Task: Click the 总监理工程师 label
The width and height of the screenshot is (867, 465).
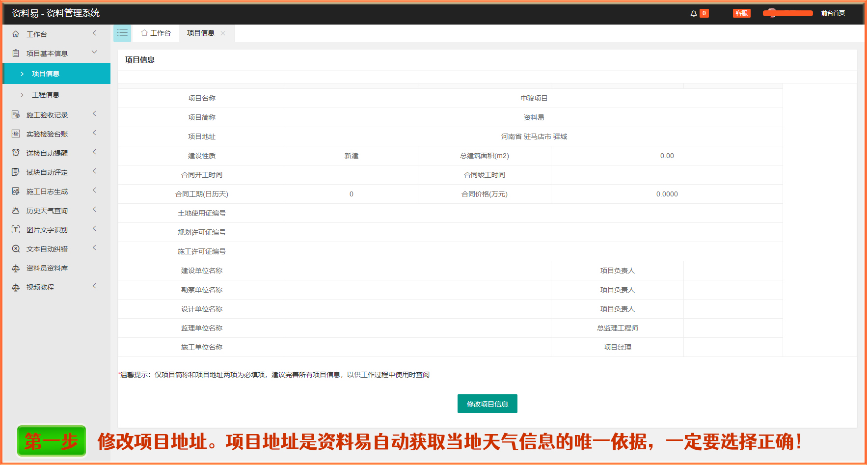Action: pyautogui.click(x=618, y=328)
